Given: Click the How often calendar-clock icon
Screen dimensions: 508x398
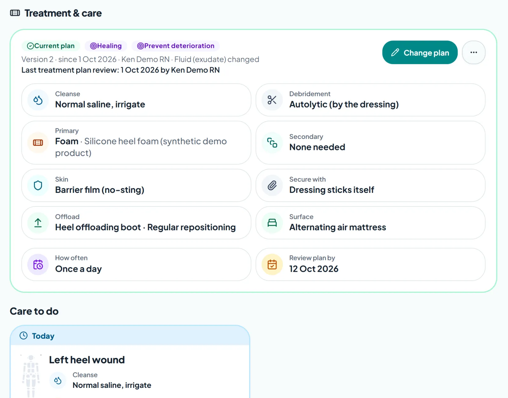Looking at the screenshot, I should [38, 264].
